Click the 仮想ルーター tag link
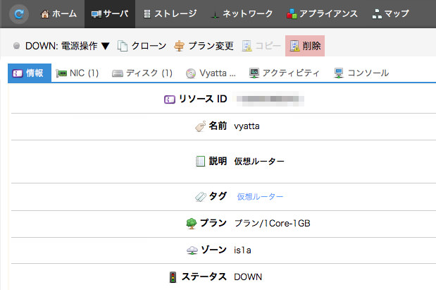 260,196
